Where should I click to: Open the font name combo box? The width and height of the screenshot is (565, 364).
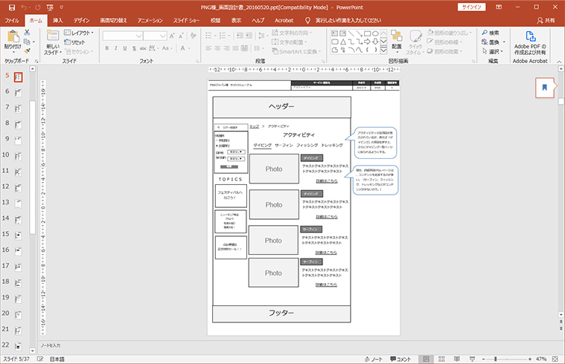pyautogui.click(x=123, y=36)
